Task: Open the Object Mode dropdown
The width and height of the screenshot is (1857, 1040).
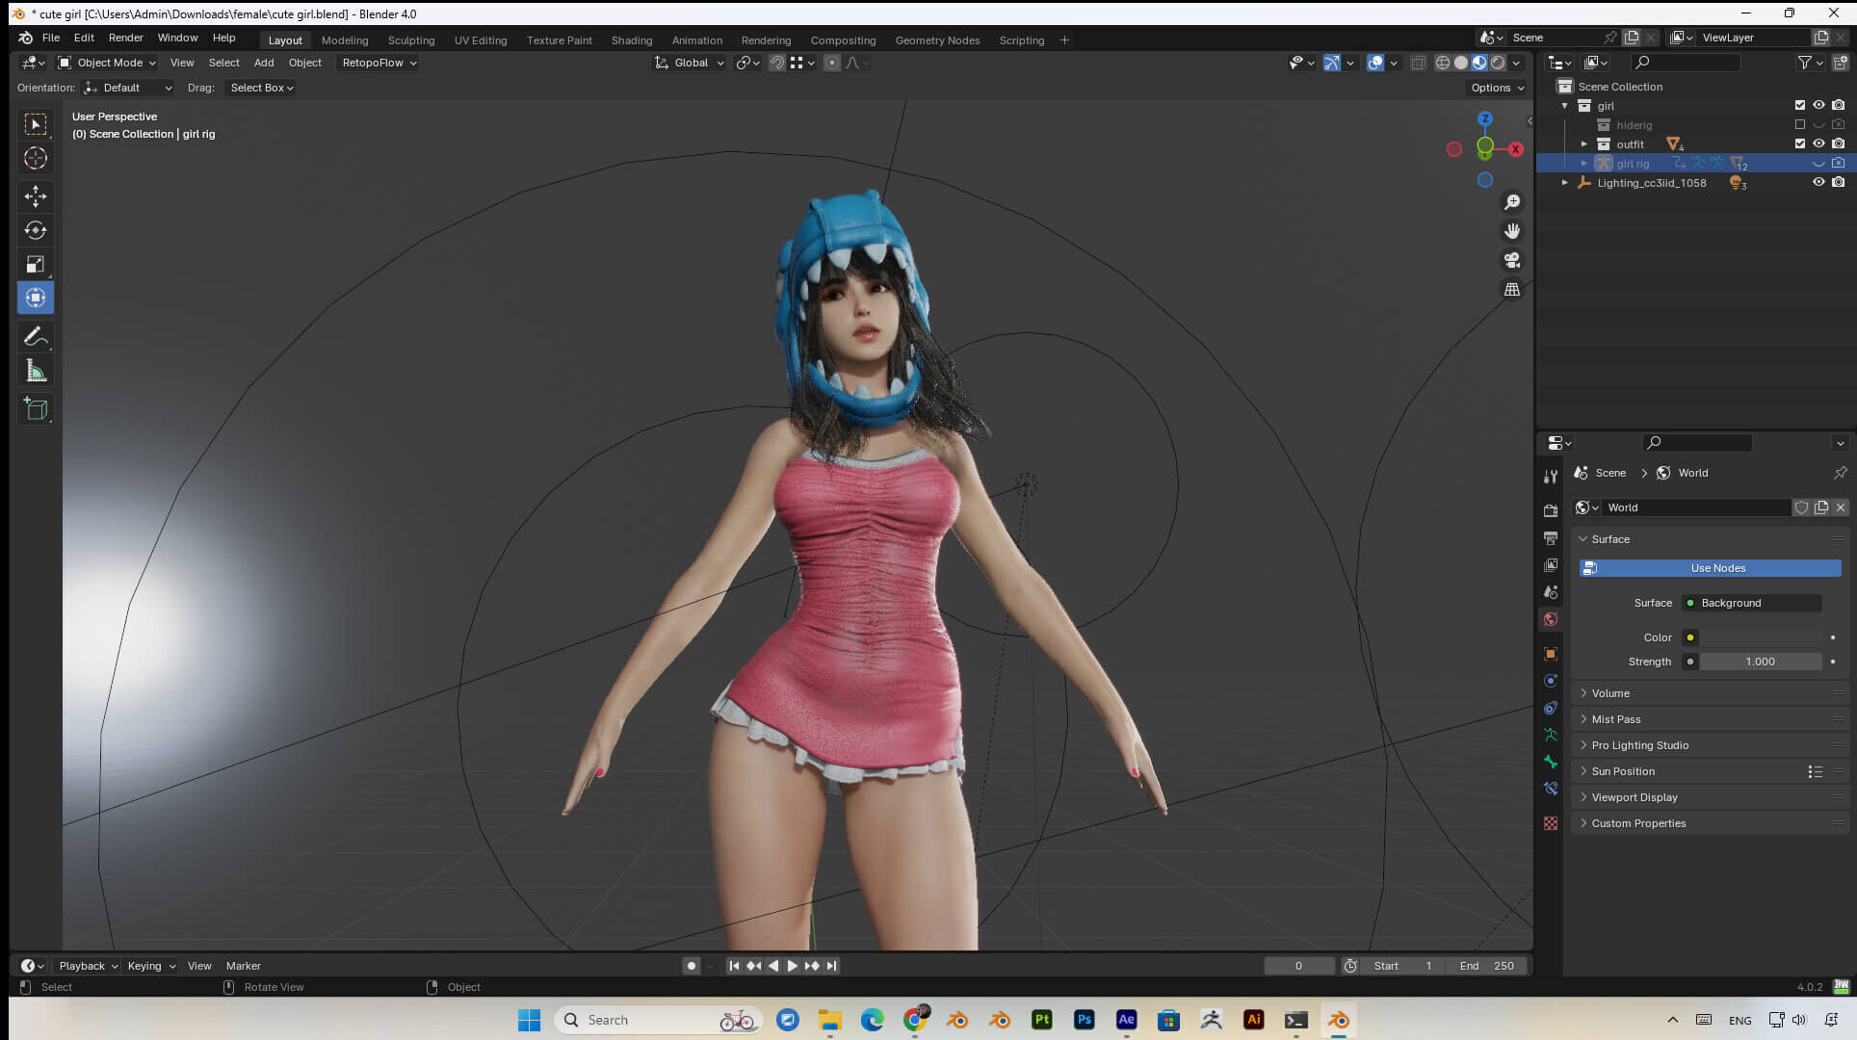Action: coord(106,63)
